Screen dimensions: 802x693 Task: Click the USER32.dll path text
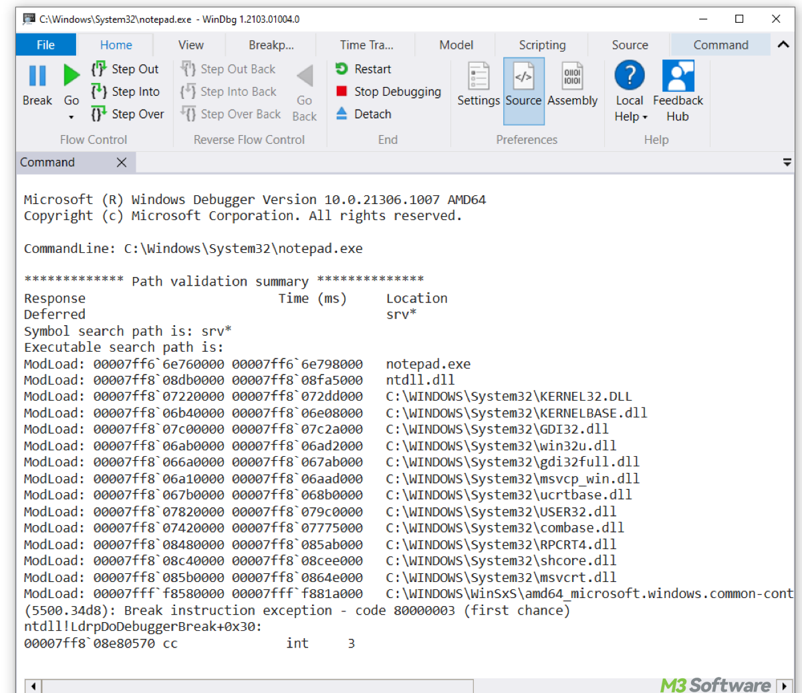(x=501, y=512)
